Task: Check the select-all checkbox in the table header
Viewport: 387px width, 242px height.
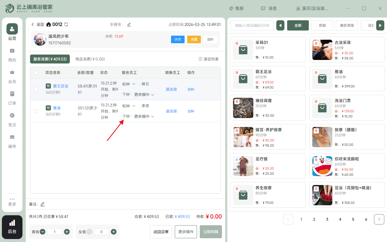Action: click(x=35, y=72)
